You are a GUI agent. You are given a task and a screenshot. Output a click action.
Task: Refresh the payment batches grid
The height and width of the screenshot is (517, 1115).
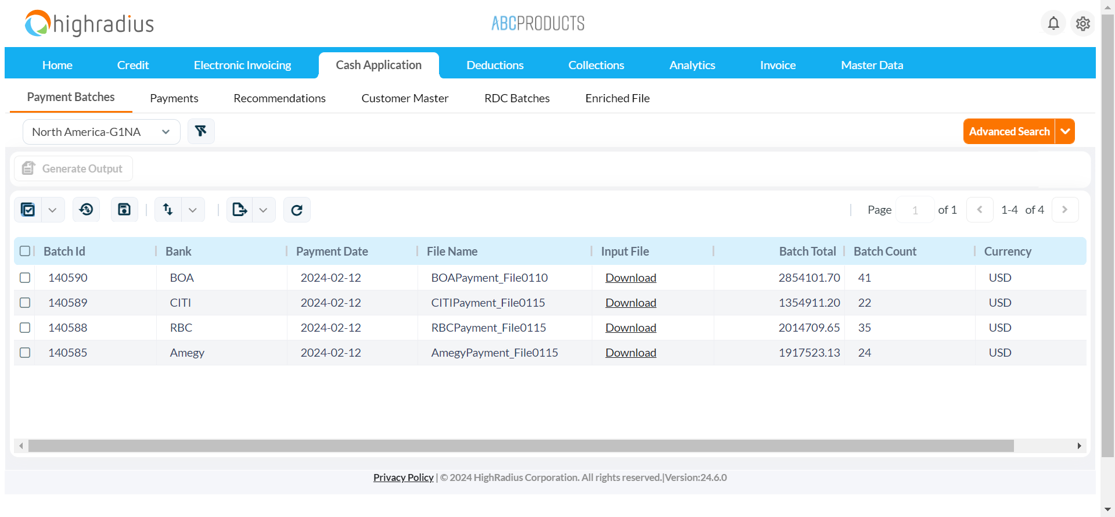click(x=297, y=210)
